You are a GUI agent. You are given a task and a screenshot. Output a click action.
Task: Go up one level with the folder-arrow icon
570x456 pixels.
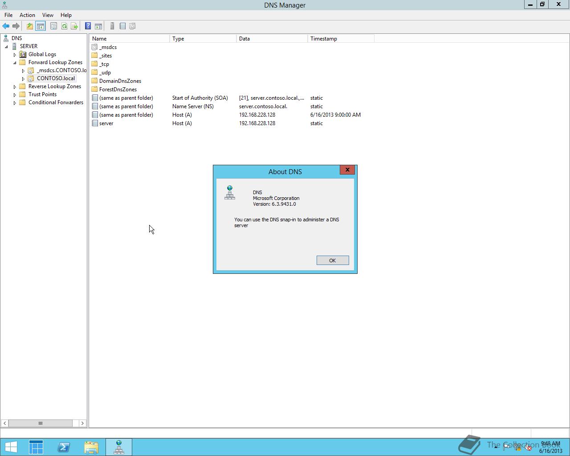[29, 26]
